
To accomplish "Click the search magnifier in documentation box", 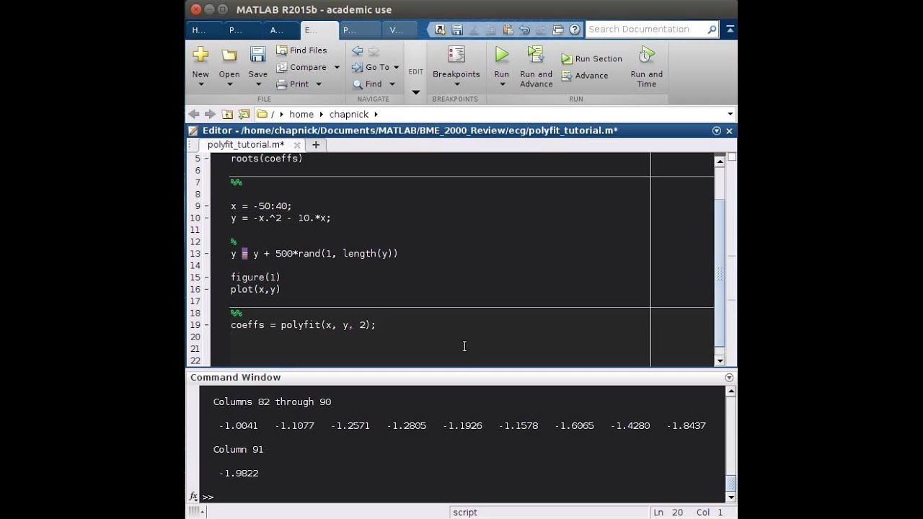I will click(712, 30).
